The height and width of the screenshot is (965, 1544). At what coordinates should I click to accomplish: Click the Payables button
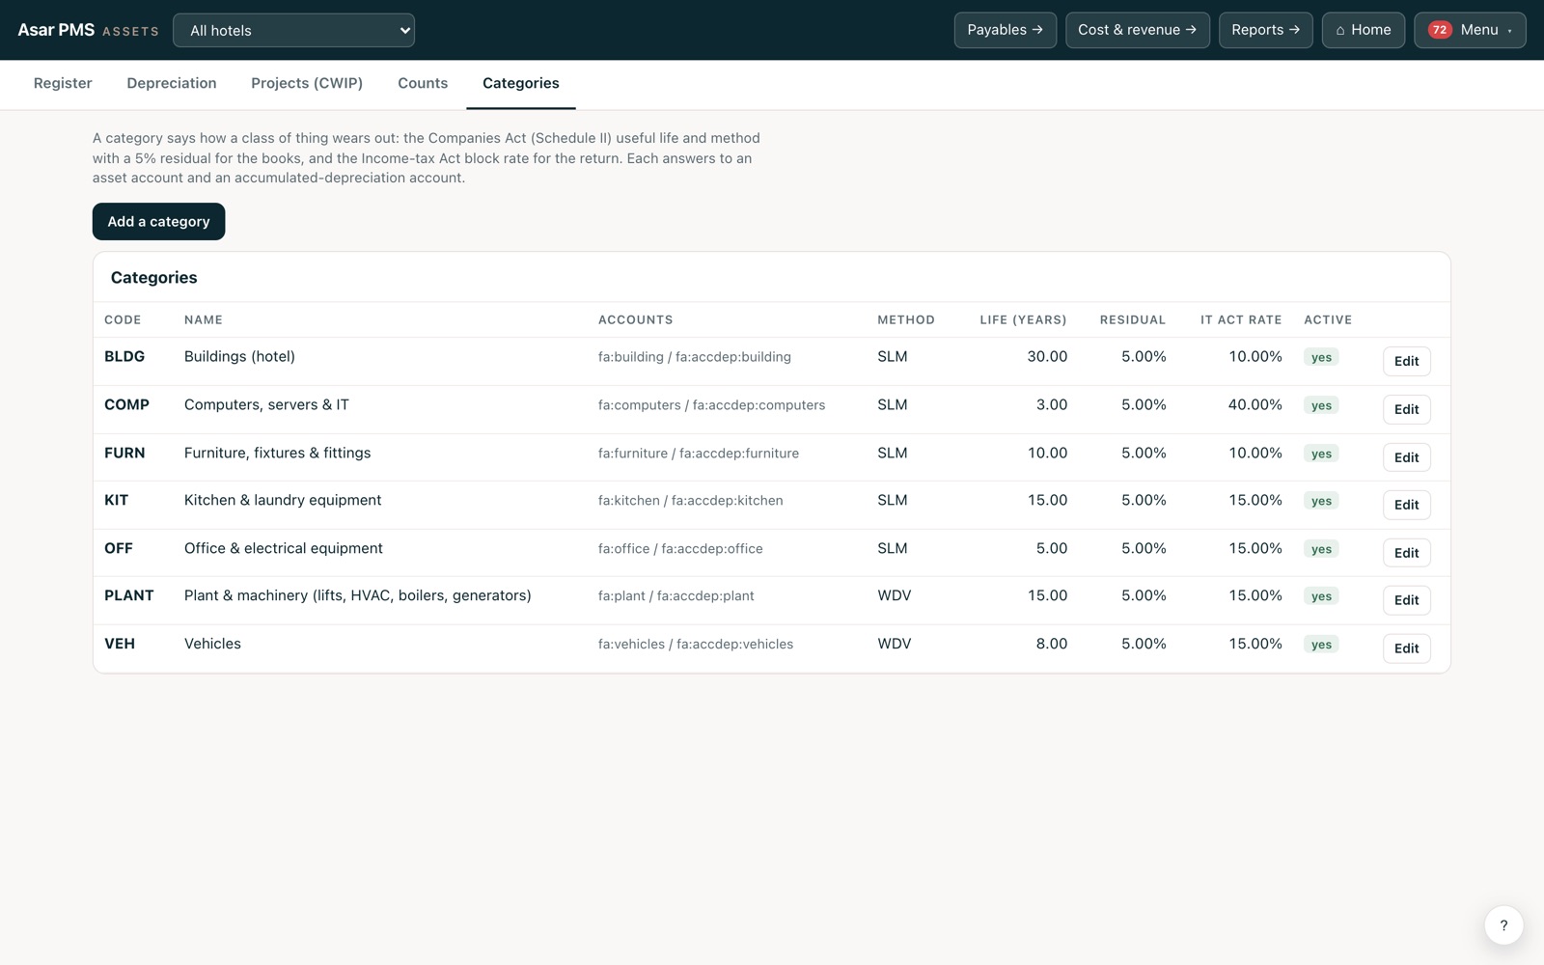pos(1006,30)
